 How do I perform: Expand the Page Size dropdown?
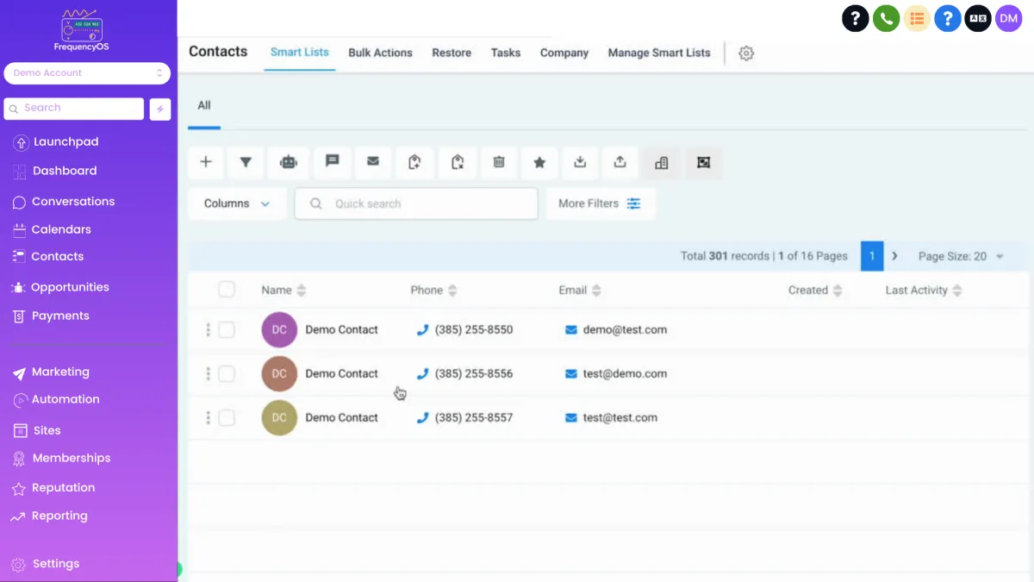click(961, 256)
